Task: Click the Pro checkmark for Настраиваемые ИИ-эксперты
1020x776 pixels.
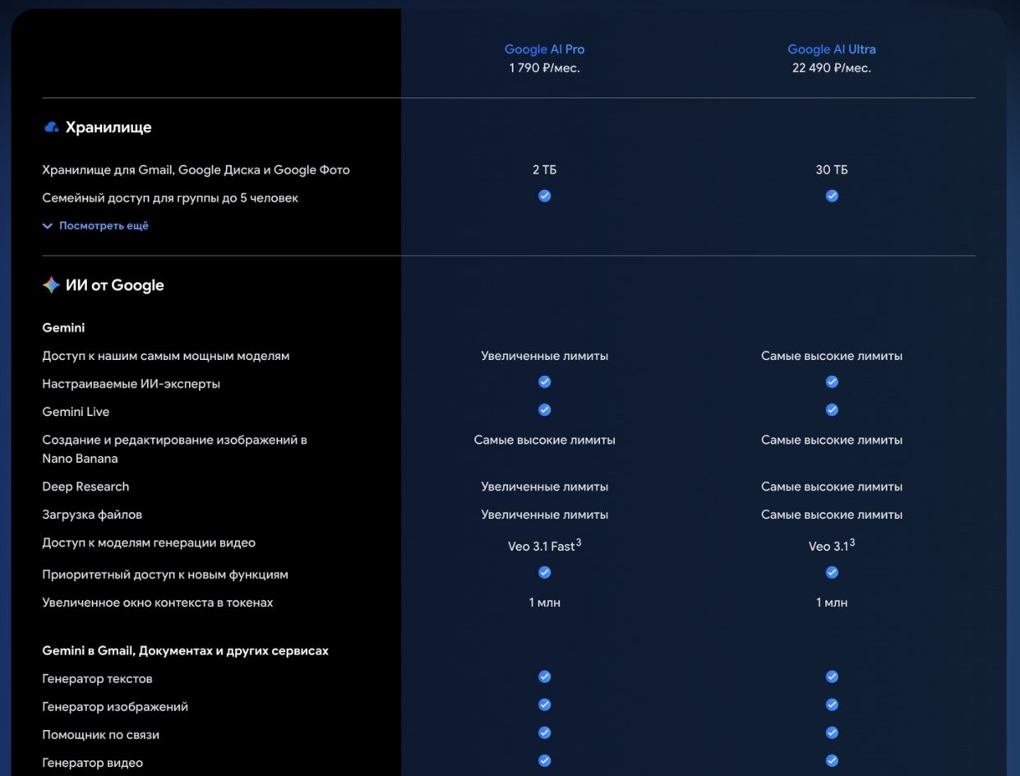Action: [x=544, y=382]
